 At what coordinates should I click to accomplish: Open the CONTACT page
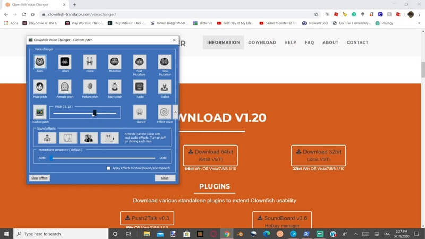pos(358,42)
